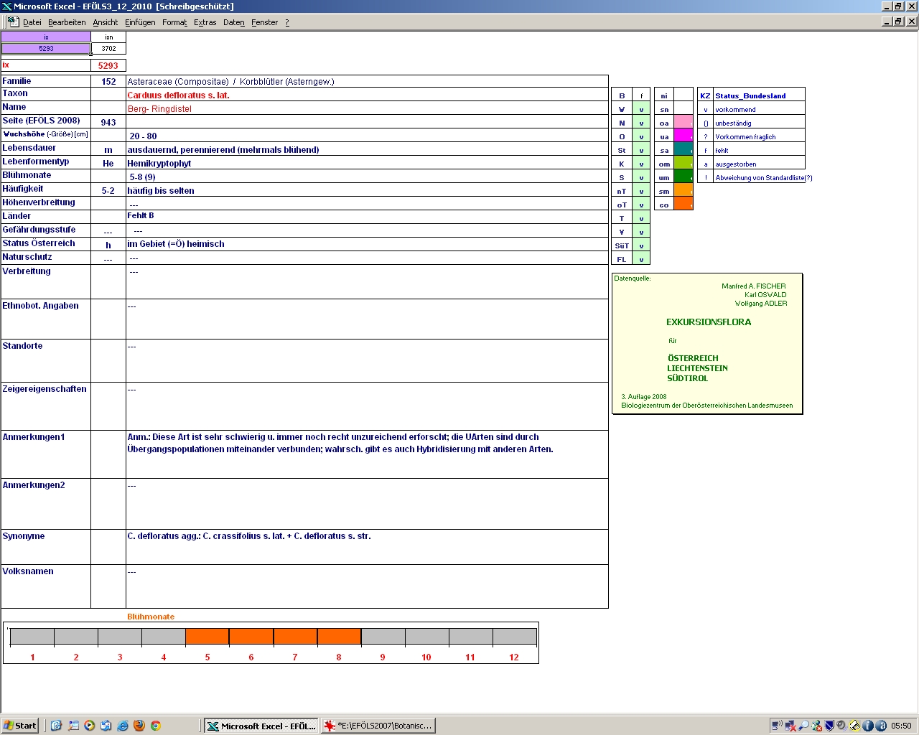Select the ixn cell showing 3702
This screenshot has height=735, width=919.
point(108,49)
